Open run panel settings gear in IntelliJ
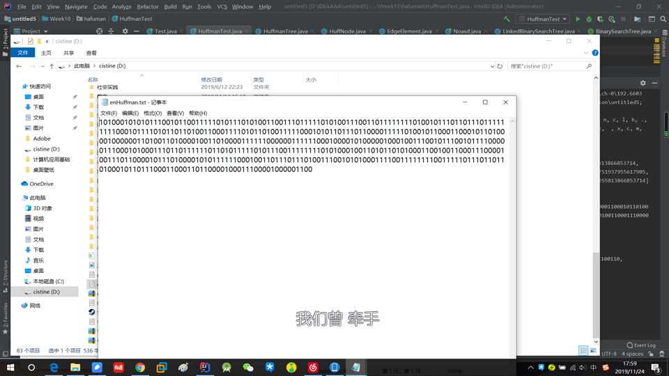 [643, 83]
